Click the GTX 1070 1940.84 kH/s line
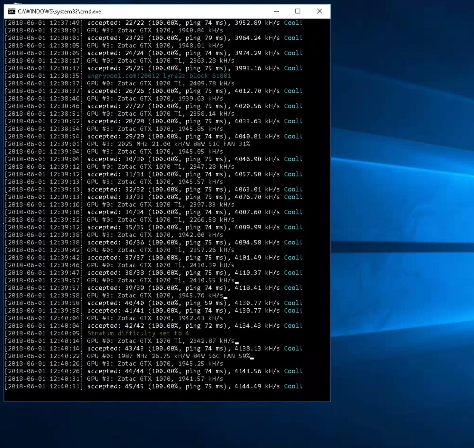Image resolution: width=474 pixels, height=448 pixels. (114, 30)
